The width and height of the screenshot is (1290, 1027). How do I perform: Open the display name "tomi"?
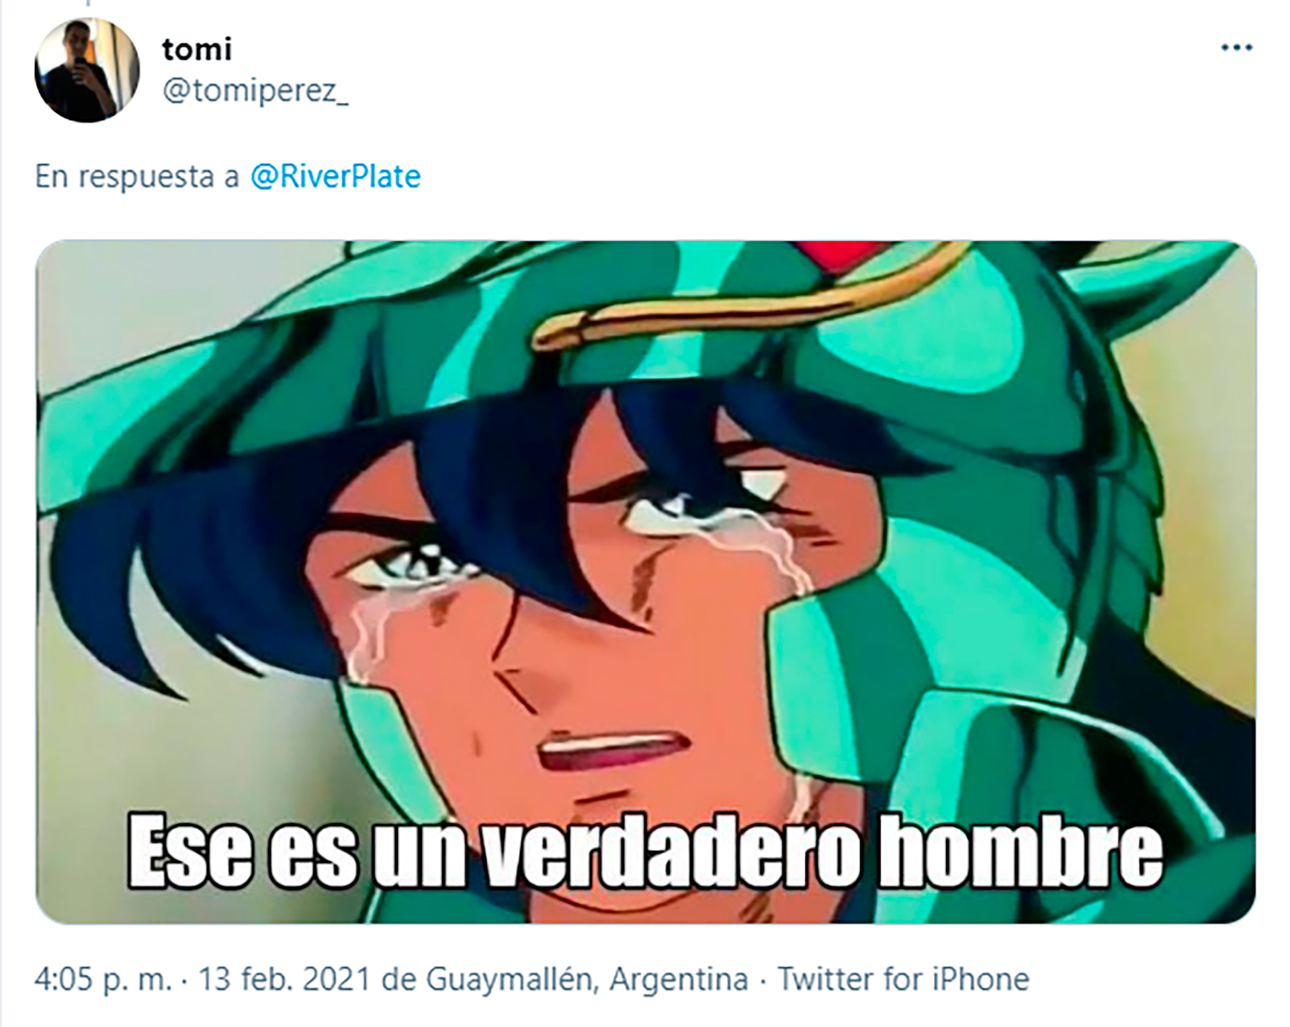(197, 50)
